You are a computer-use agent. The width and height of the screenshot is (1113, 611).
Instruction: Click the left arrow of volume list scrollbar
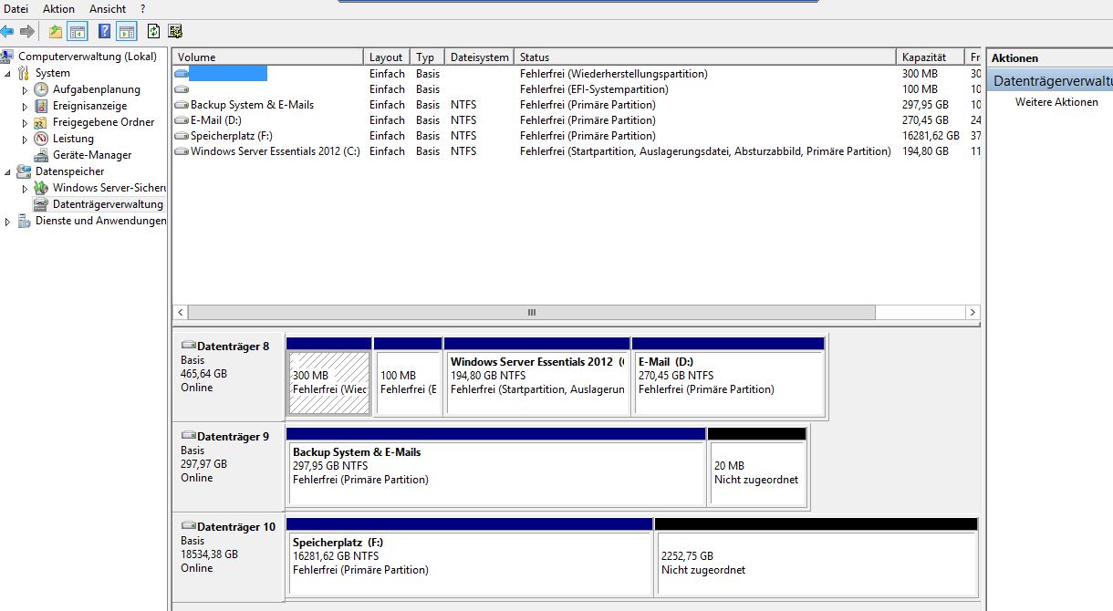(x=180, y=312)
